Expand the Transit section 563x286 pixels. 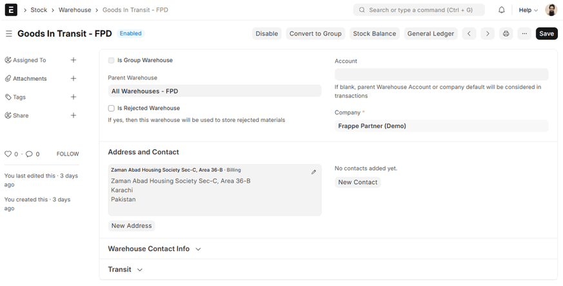(125, 269)
